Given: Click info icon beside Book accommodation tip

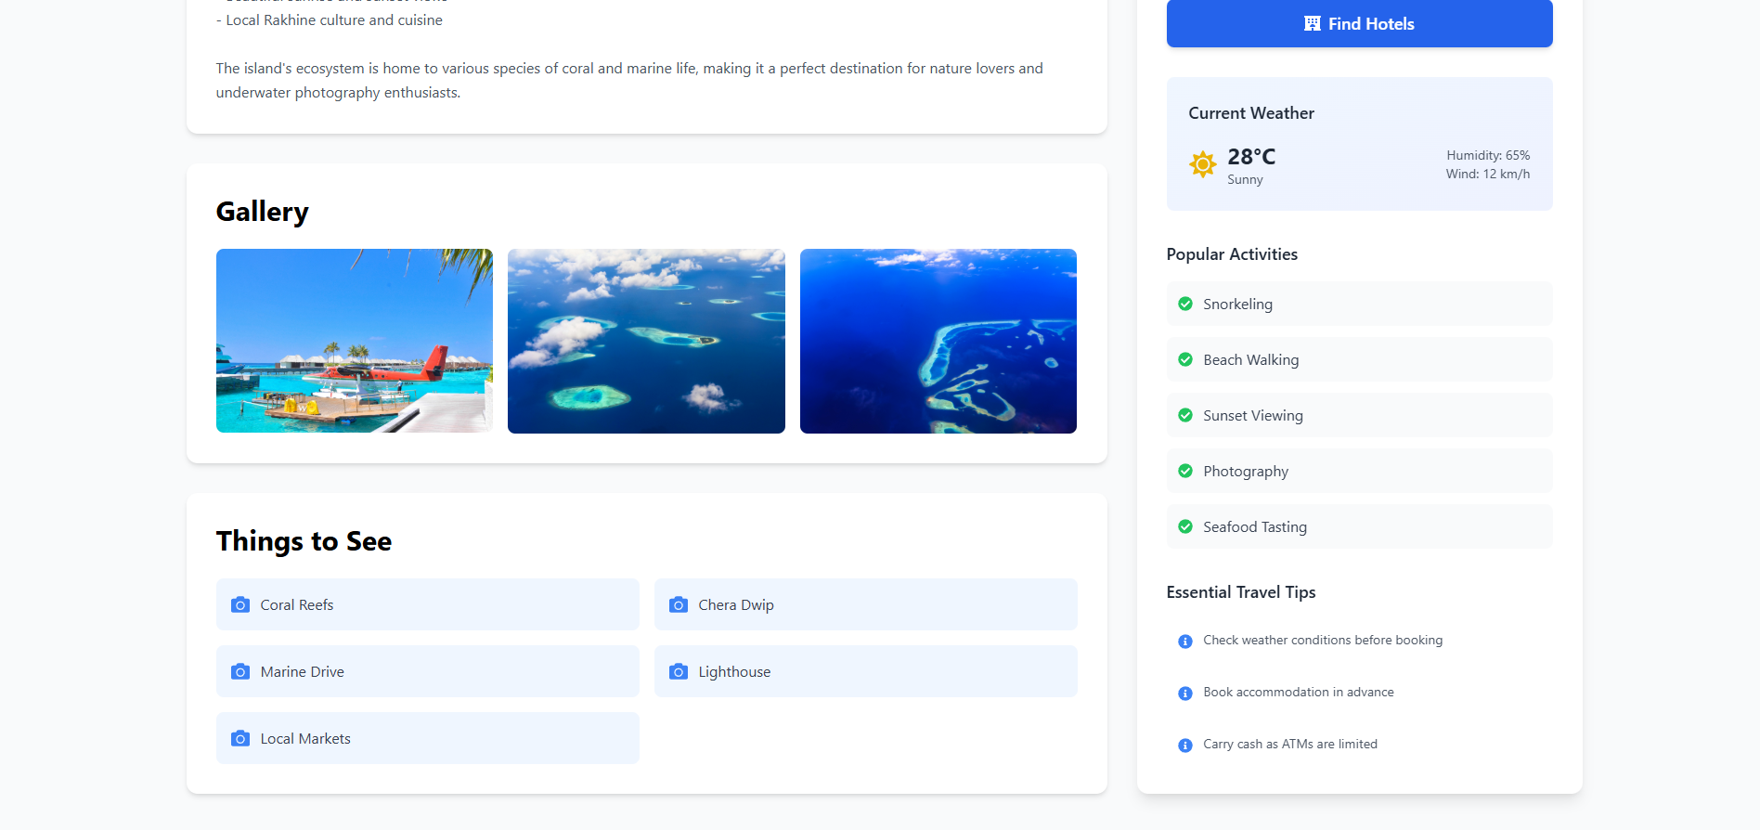Looking at the screenshot, I should pyautogui.click(x=1185, y=694).
